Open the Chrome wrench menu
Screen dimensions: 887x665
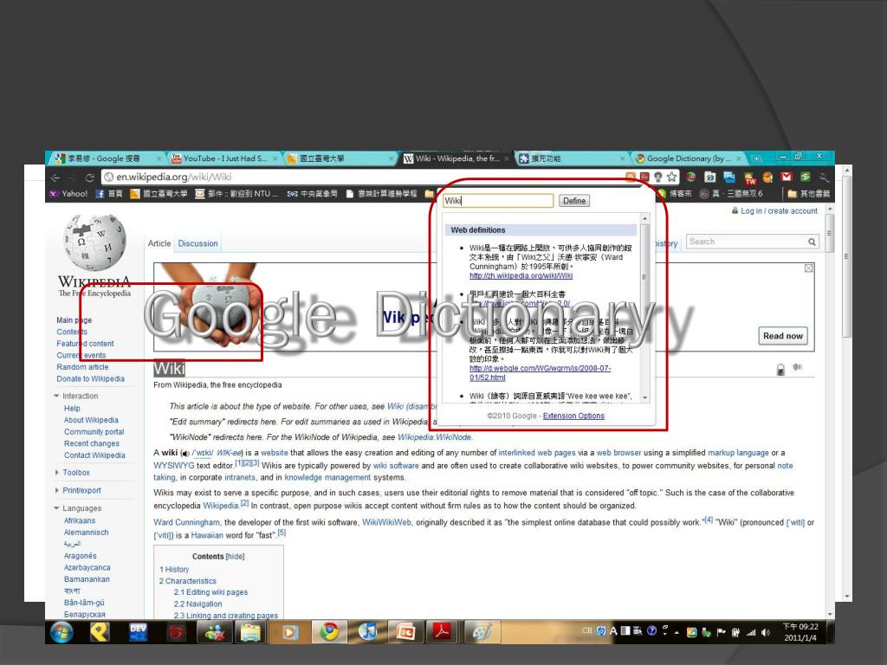pos(825,177)
